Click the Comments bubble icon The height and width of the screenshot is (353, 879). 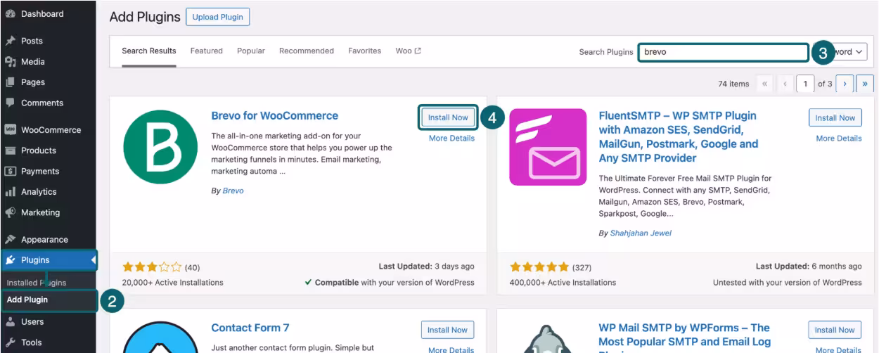[x=11, y=103]
